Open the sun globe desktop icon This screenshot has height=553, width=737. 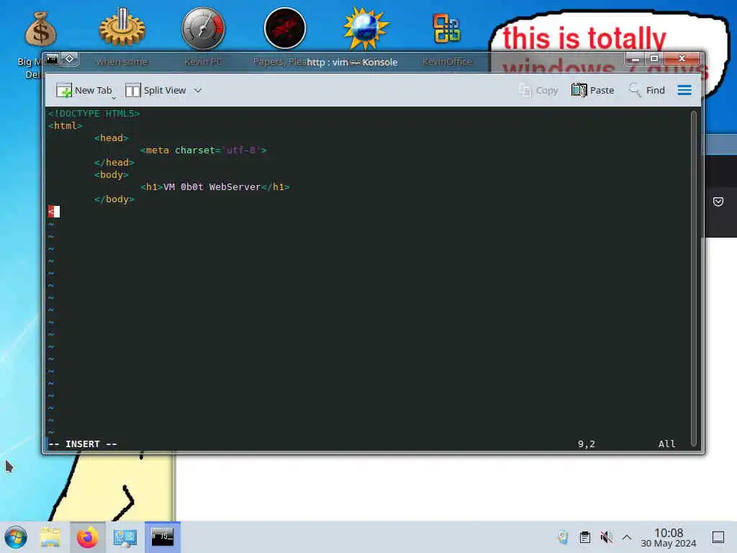[366, 28]
